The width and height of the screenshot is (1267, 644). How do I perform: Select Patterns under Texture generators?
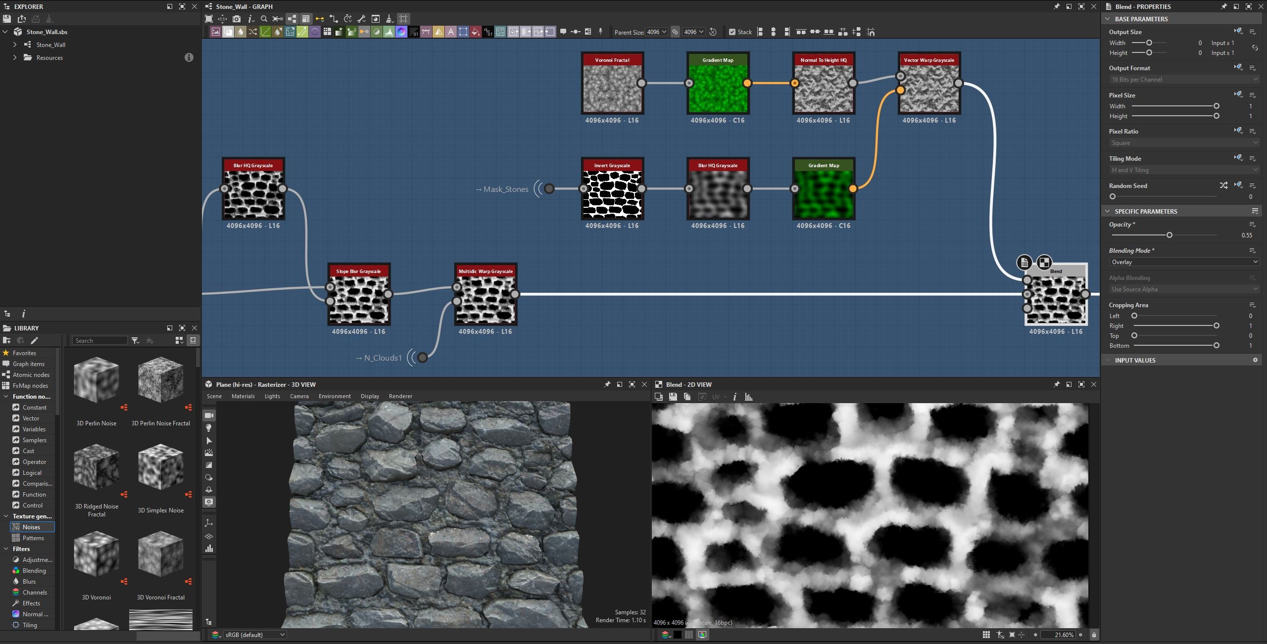(x=33, y=538)
